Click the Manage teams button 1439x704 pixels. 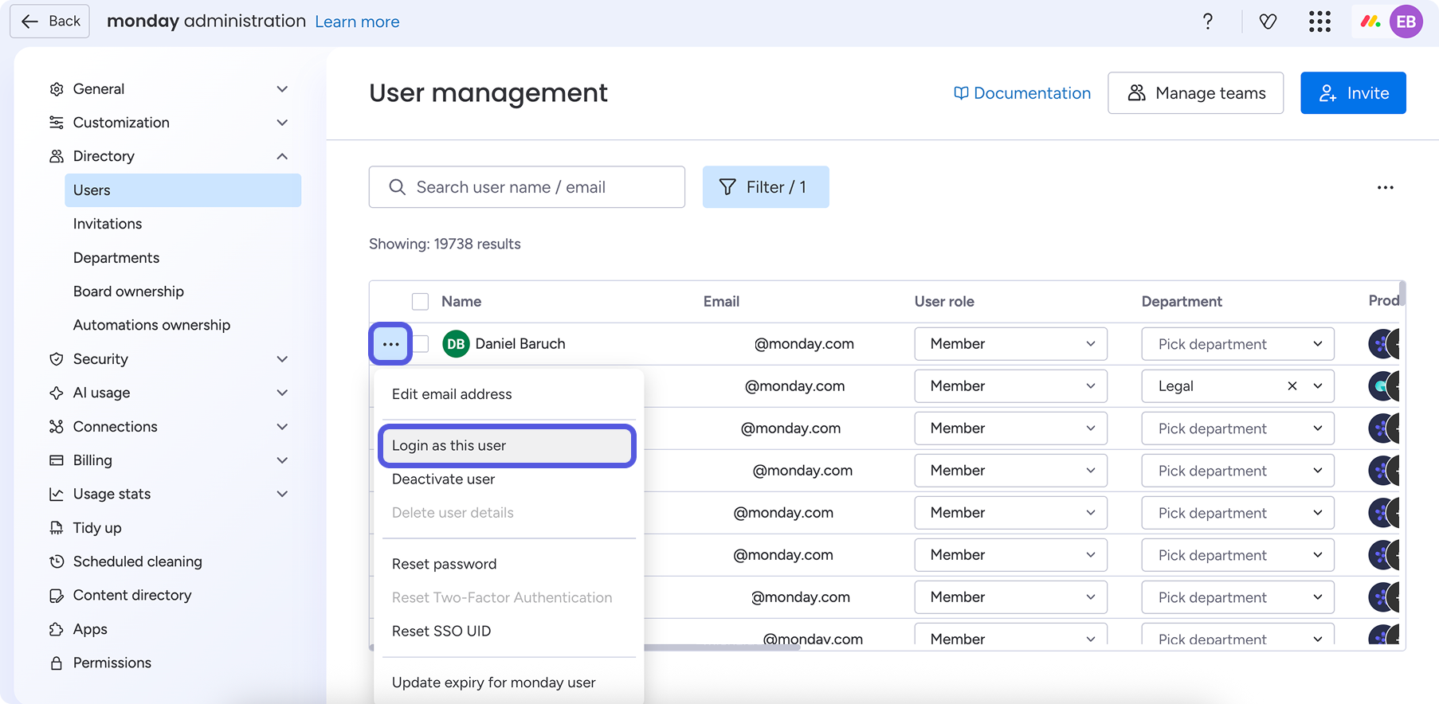pos(1195,93)
